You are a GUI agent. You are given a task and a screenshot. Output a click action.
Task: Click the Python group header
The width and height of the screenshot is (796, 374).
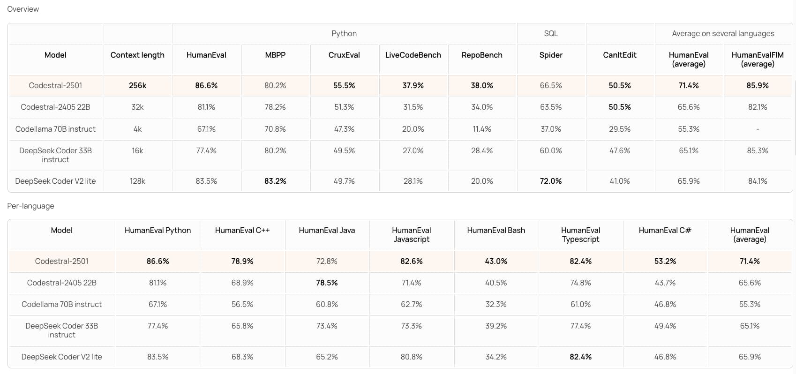pyautogui.click(x=344, y=33)
